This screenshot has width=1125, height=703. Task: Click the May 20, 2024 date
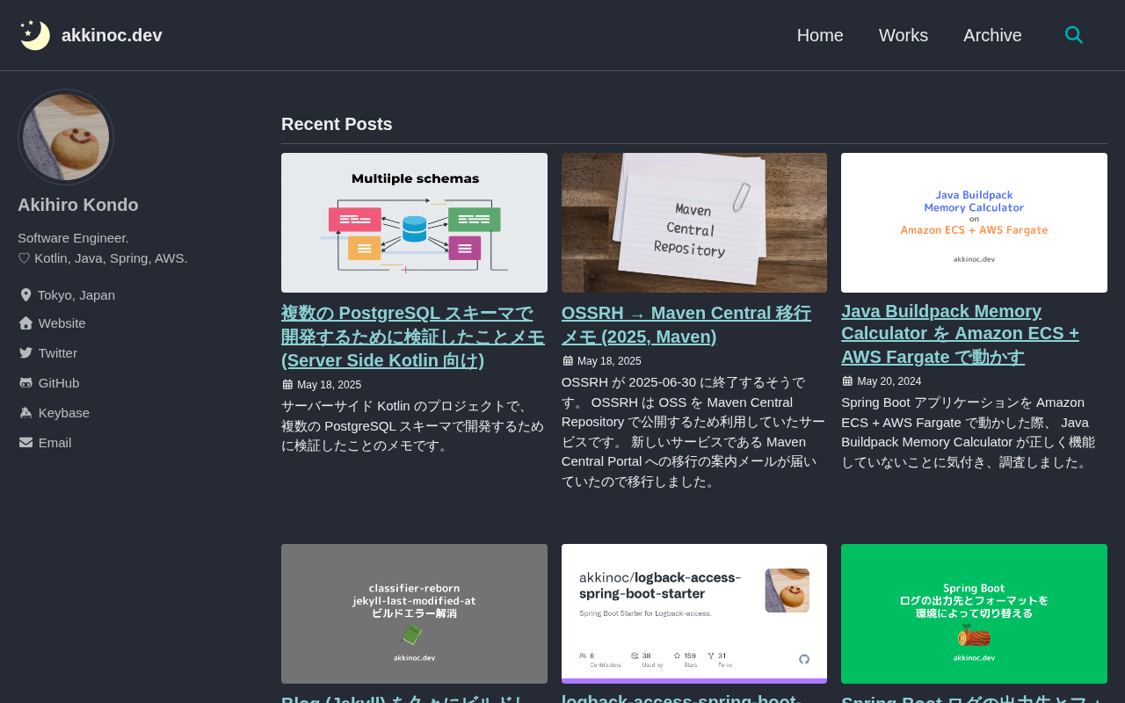click(889, 381)
